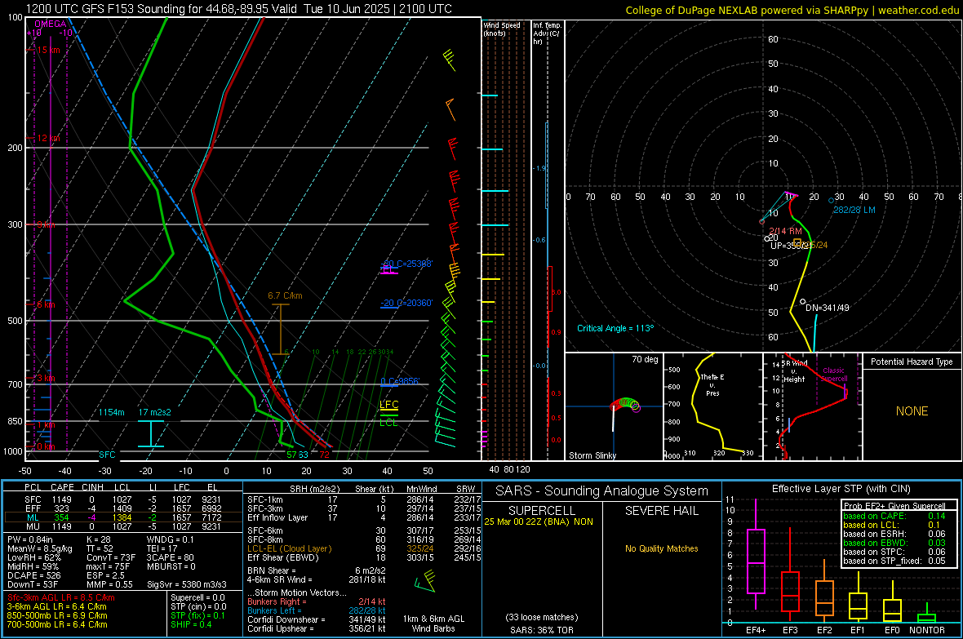Click the '0 C=9856'' freezing level label

tap(400, 382)
